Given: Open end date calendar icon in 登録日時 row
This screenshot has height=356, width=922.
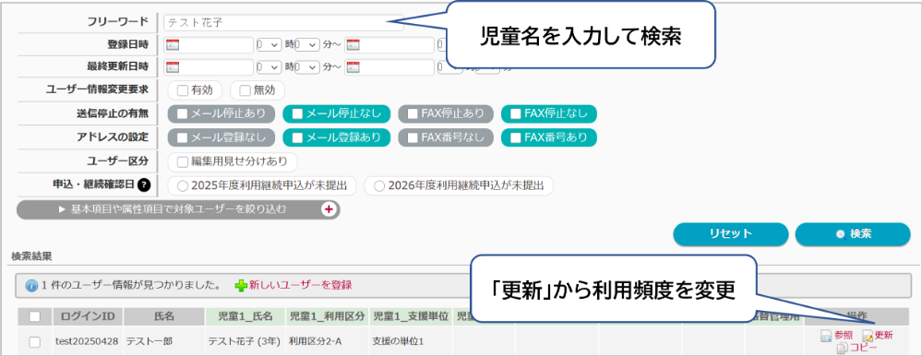Looking at the screenshot, I should pos(353,44).
